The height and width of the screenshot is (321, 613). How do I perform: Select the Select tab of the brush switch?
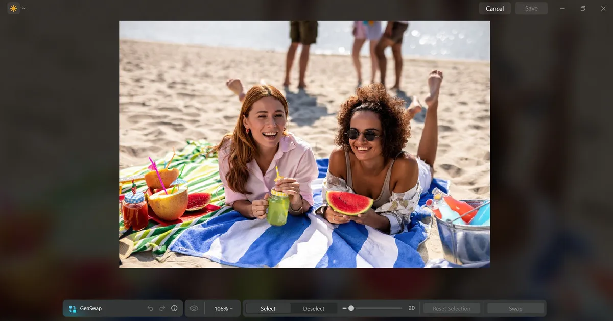(x=268, y=308)
